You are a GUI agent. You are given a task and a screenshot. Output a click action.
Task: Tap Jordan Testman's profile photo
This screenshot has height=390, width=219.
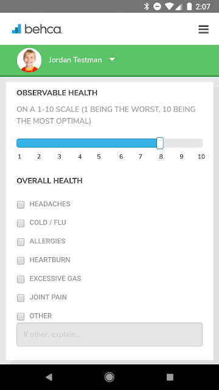point(29,60)
